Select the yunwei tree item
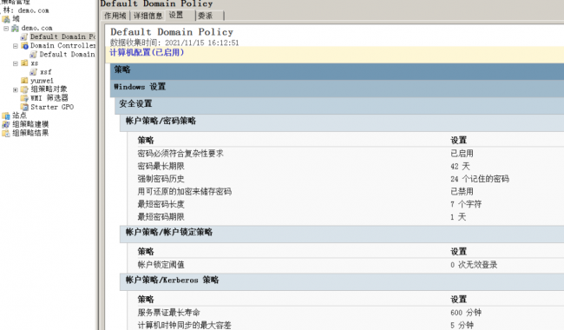 click(43, 81)
